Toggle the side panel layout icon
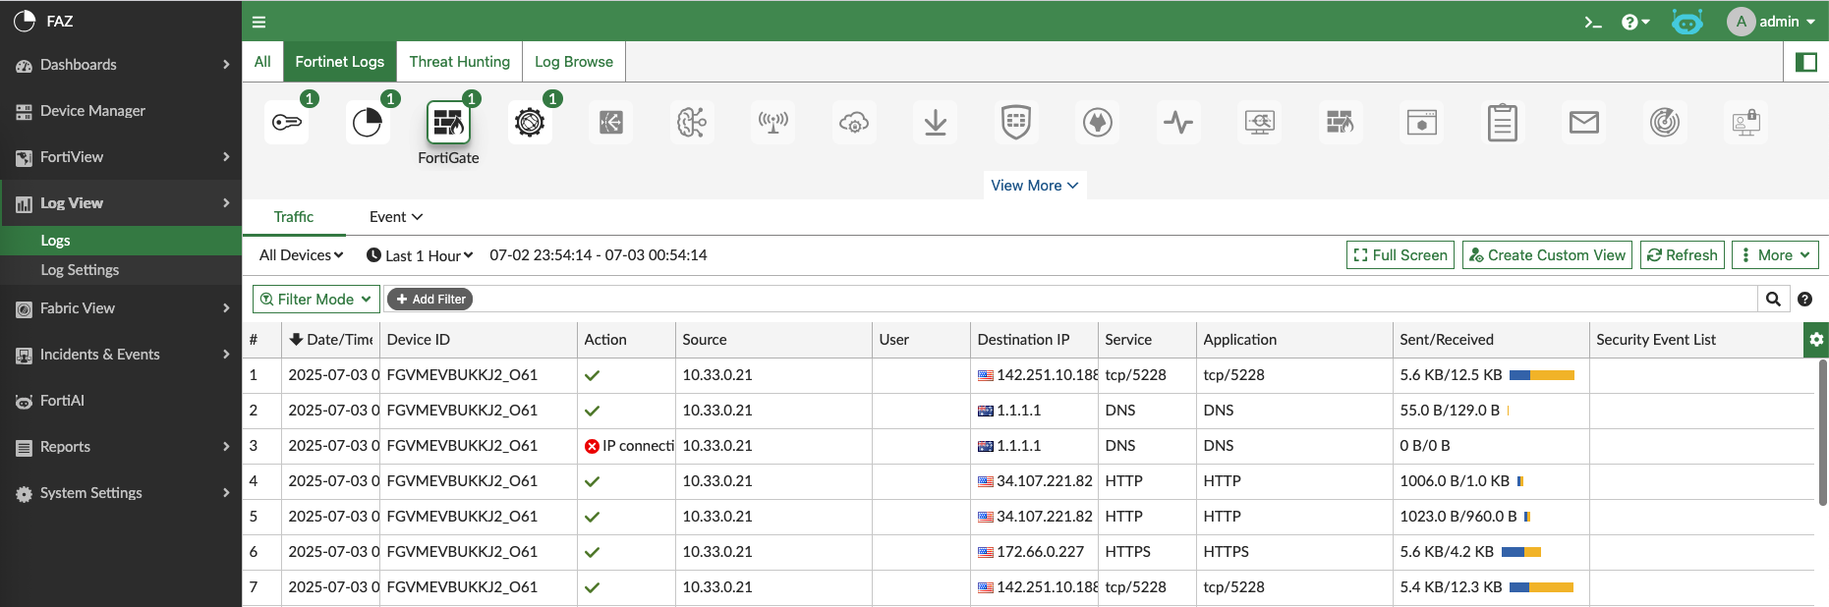This screenshot has height=607, width=1829. (x=1805, y=62)
